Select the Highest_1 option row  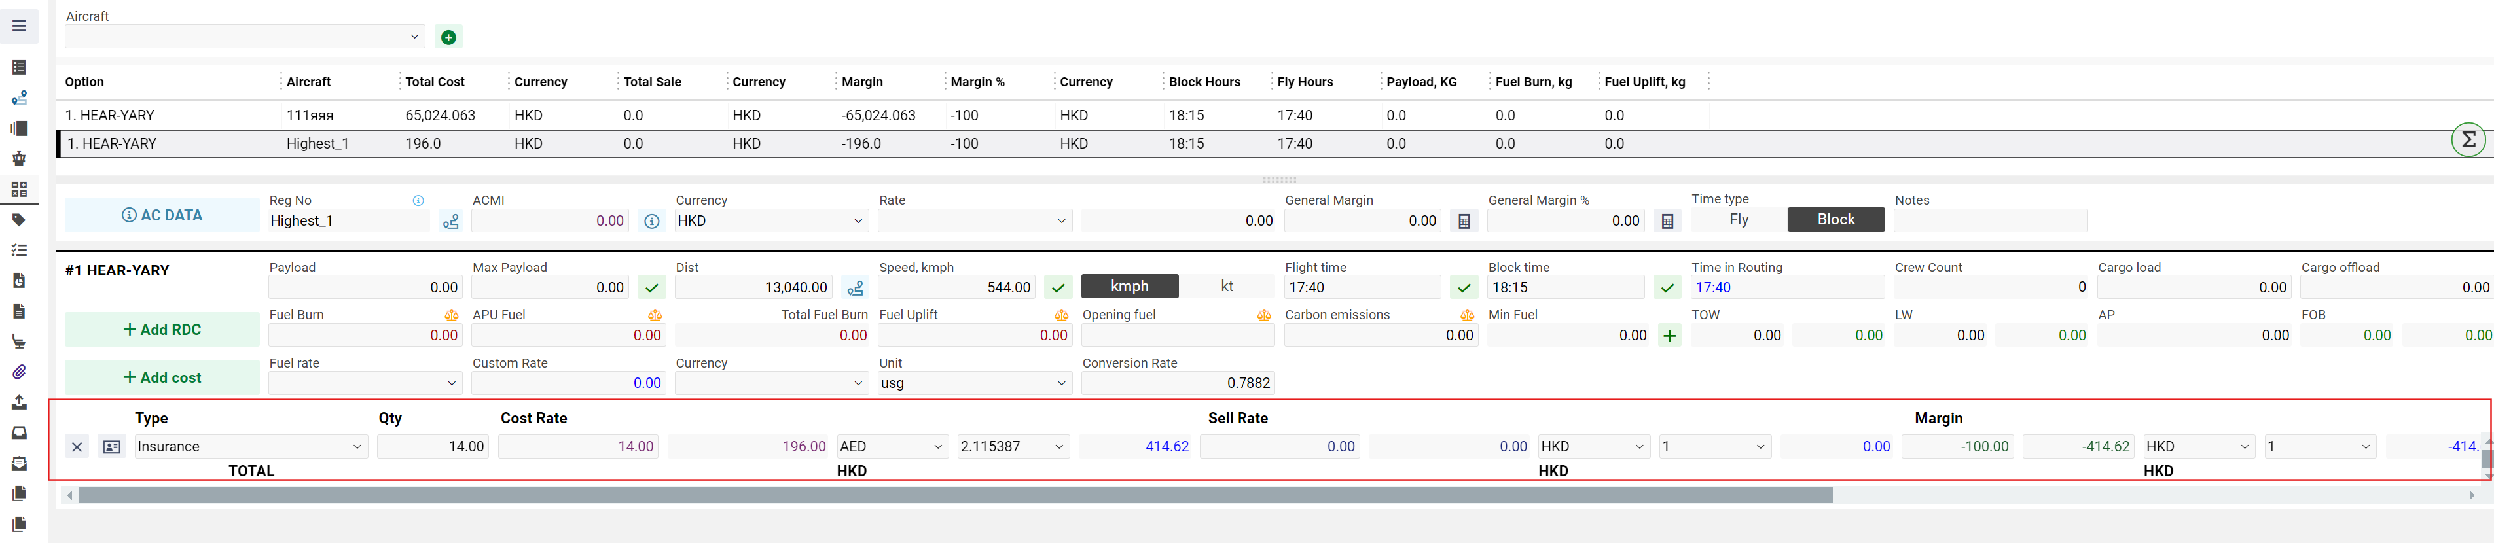pyautogui.click(x=317, y=144)
